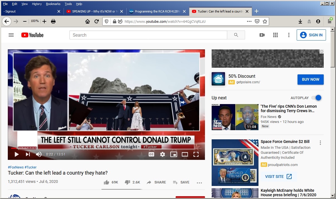Viewport: 336px width, 199px height.
Task: Open the #FoxNews hashtag link
Action: [16, 167]
